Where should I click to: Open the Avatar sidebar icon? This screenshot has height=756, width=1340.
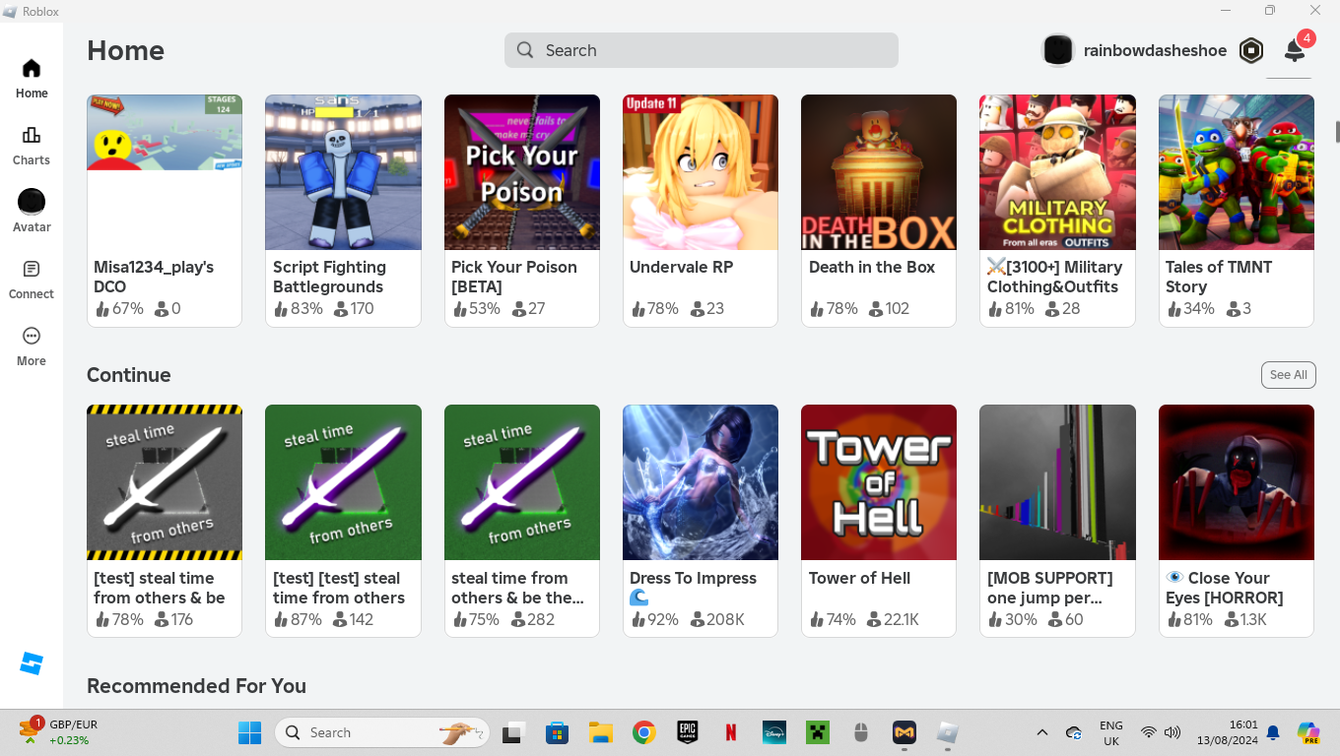32,212
